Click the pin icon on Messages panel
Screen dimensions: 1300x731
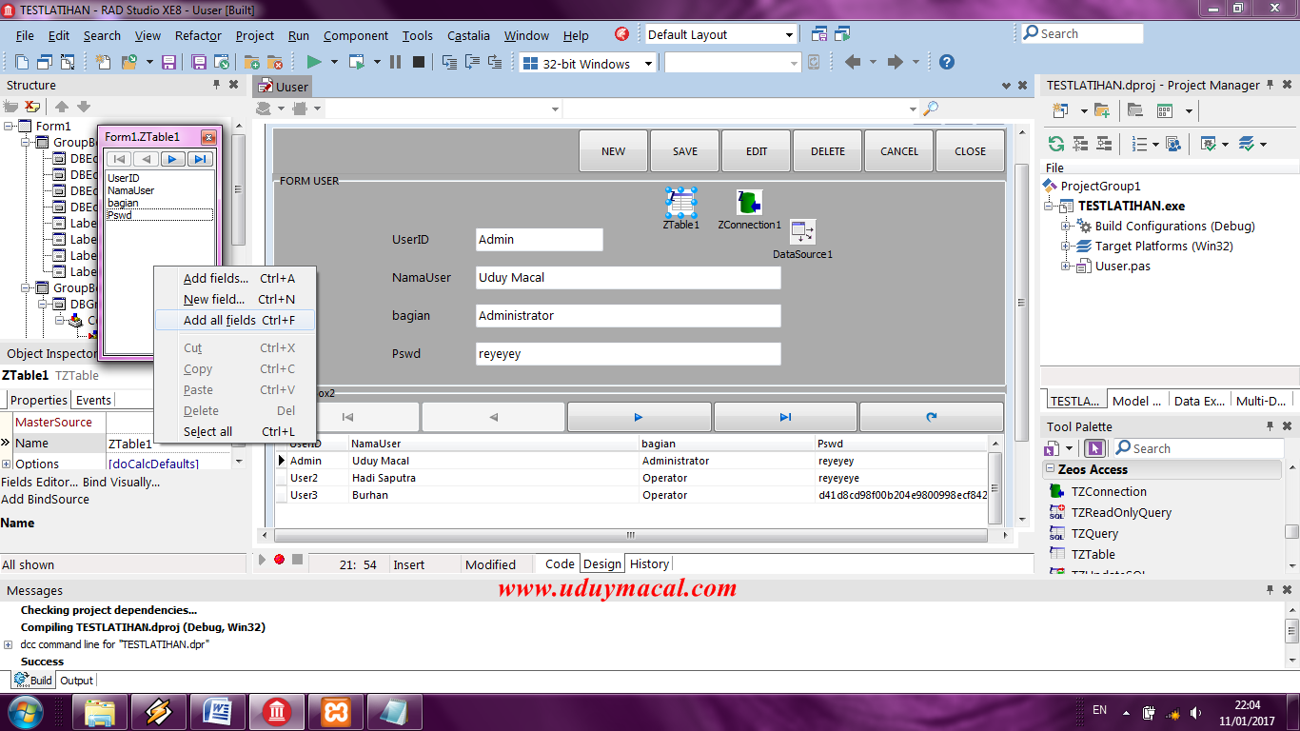point(1270,590)
